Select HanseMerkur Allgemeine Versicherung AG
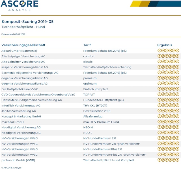The image size is (181, 169). click(32, 100)
